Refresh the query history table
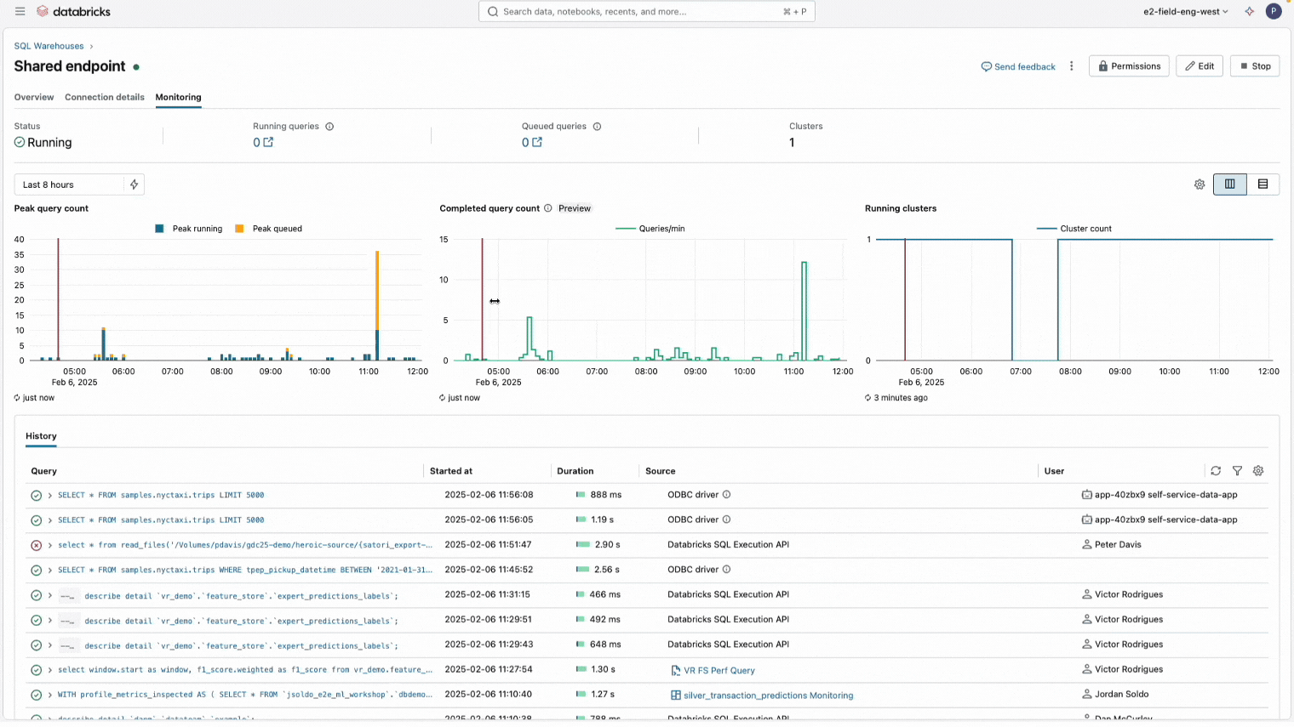Viewport: 1294px width, 727px height. 1216,471
